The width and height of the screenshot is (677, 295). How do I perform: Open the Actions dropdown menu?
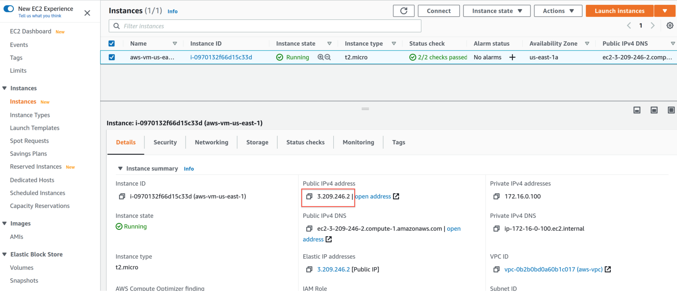point(558,11)
